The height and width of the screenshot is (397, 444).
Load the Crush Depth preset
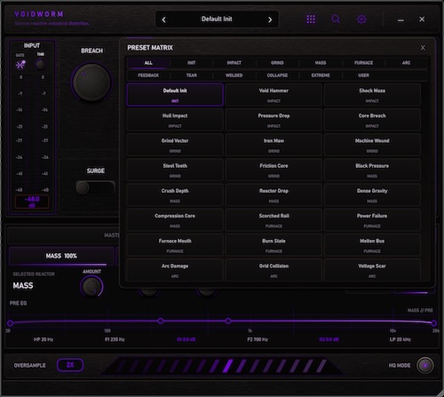[175, 195]
